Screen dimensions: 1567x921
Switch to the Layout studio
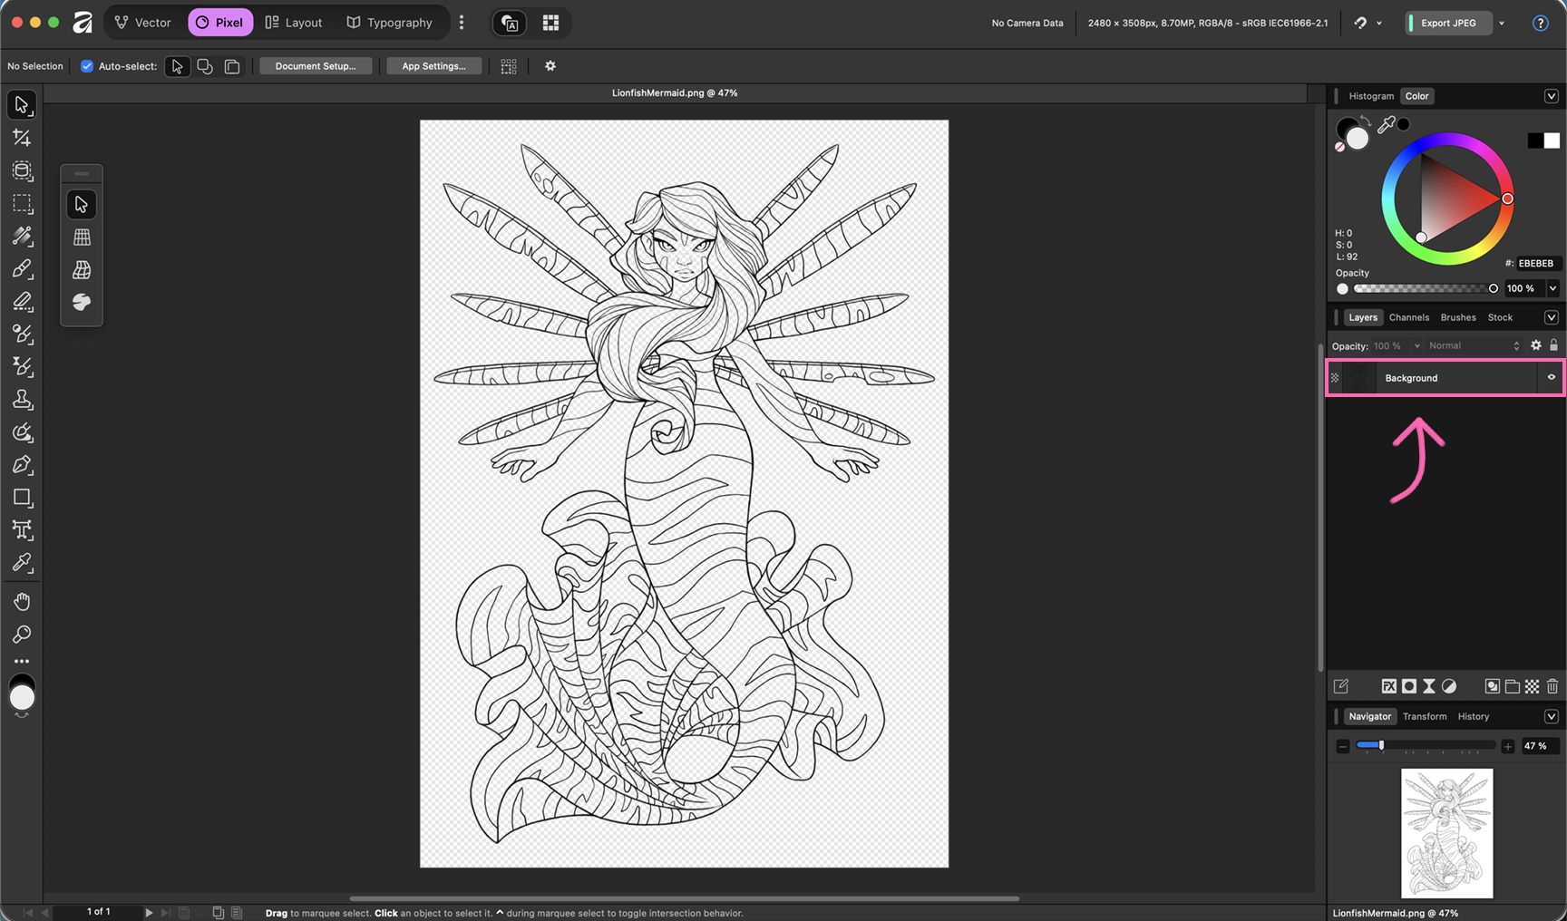click(x=294, y=23)
